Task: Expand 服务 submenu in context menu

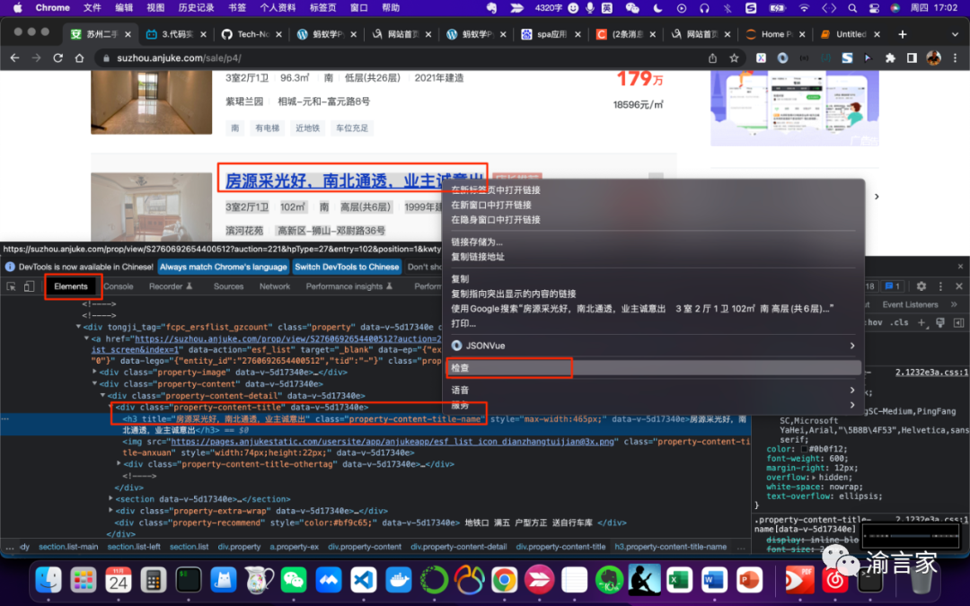Action: coord(653,405)
